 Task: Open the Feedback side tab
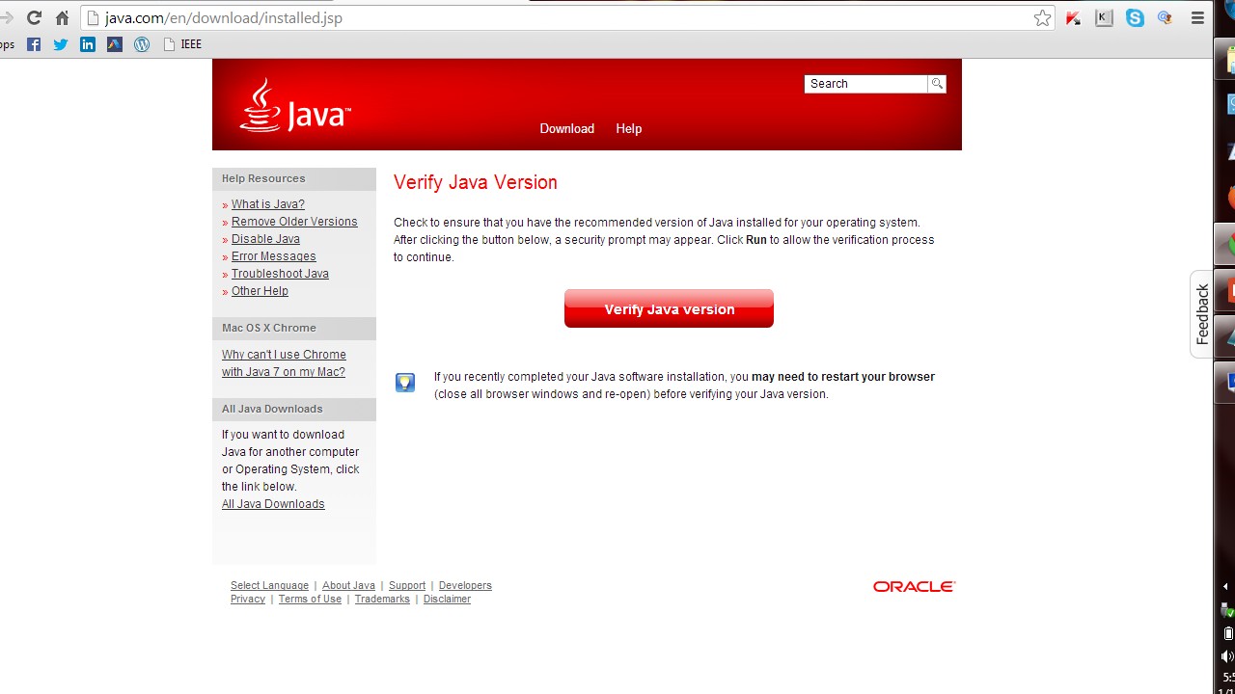point(1201,314)
